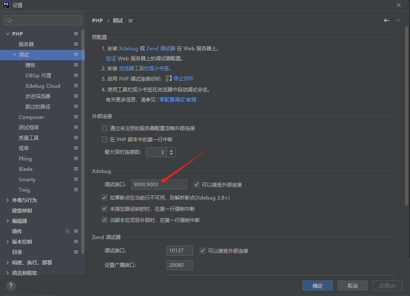Confirm settings with 确定 button
This screenshot has height=296, width=410.
[x=318, y=286]
